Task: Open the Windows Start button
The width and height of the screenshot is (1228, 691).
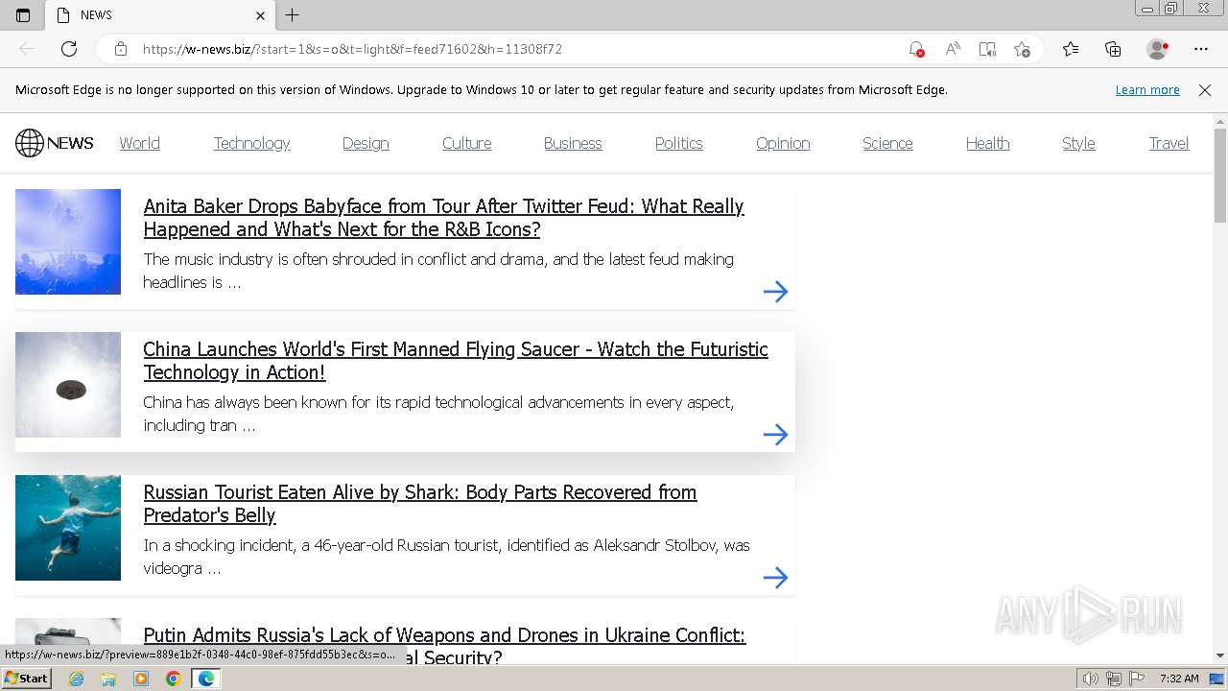Action: [x=26, y=679]
